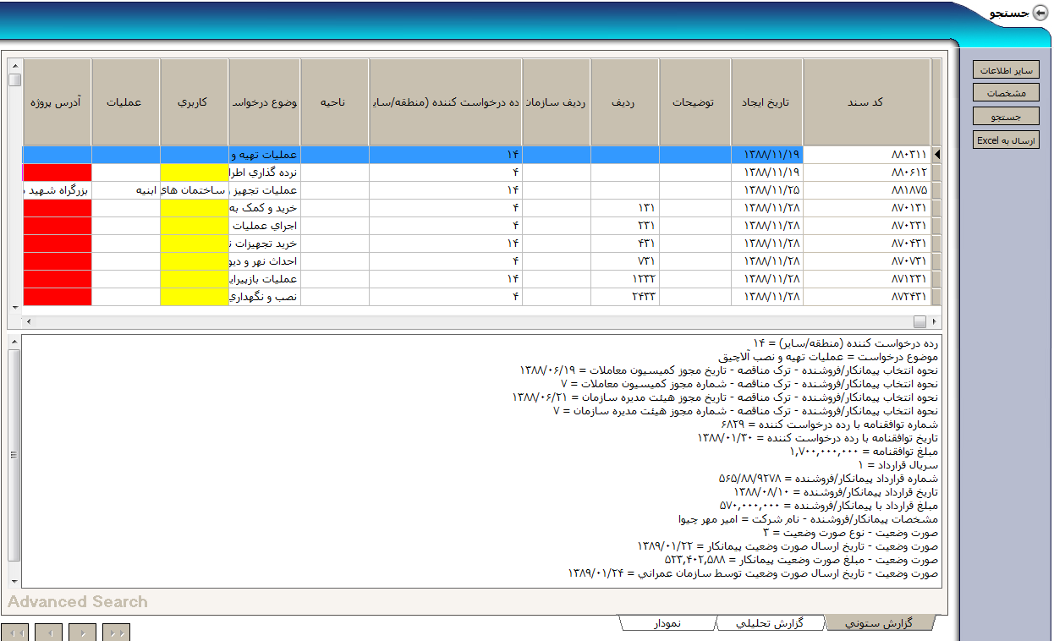Screen dimensions: 1054x641
Task: Click the grid's vertical scrollbar down arrow
Action: coord(14,306)
